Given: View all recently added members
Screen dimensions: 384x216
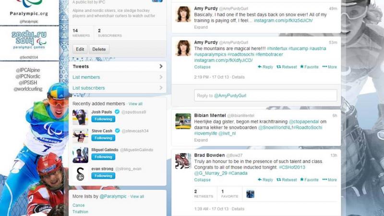Looking at the screenshot, I should 135,104.
